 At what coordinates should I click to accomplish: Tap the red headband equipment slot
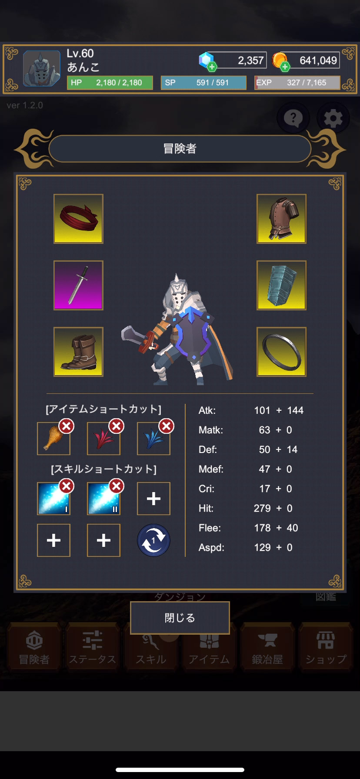coord(78,219)
